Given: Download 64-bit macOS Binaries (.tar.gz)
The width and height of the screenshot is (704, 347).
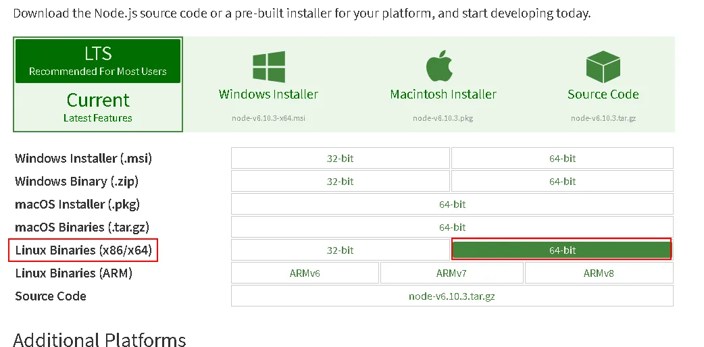Looking at the screenshot, I should (x=452, y=227).
